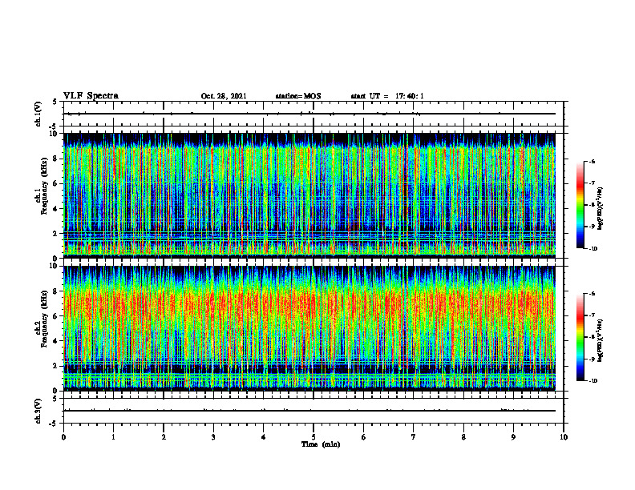Click the "ch.1(V)" waveform axis label
The width and height of the screenshot is (635, 490).
(38, 114)
